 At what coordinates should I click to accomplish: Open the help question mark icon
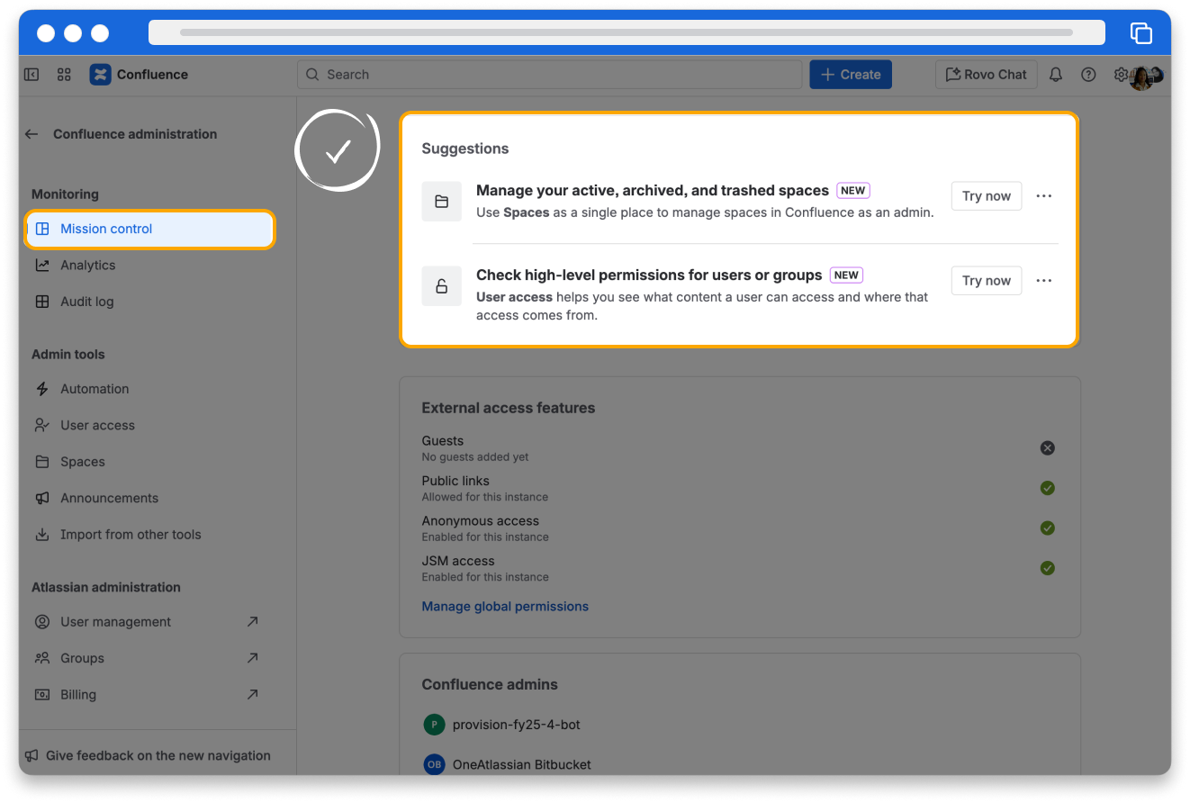coord(1088,75)
